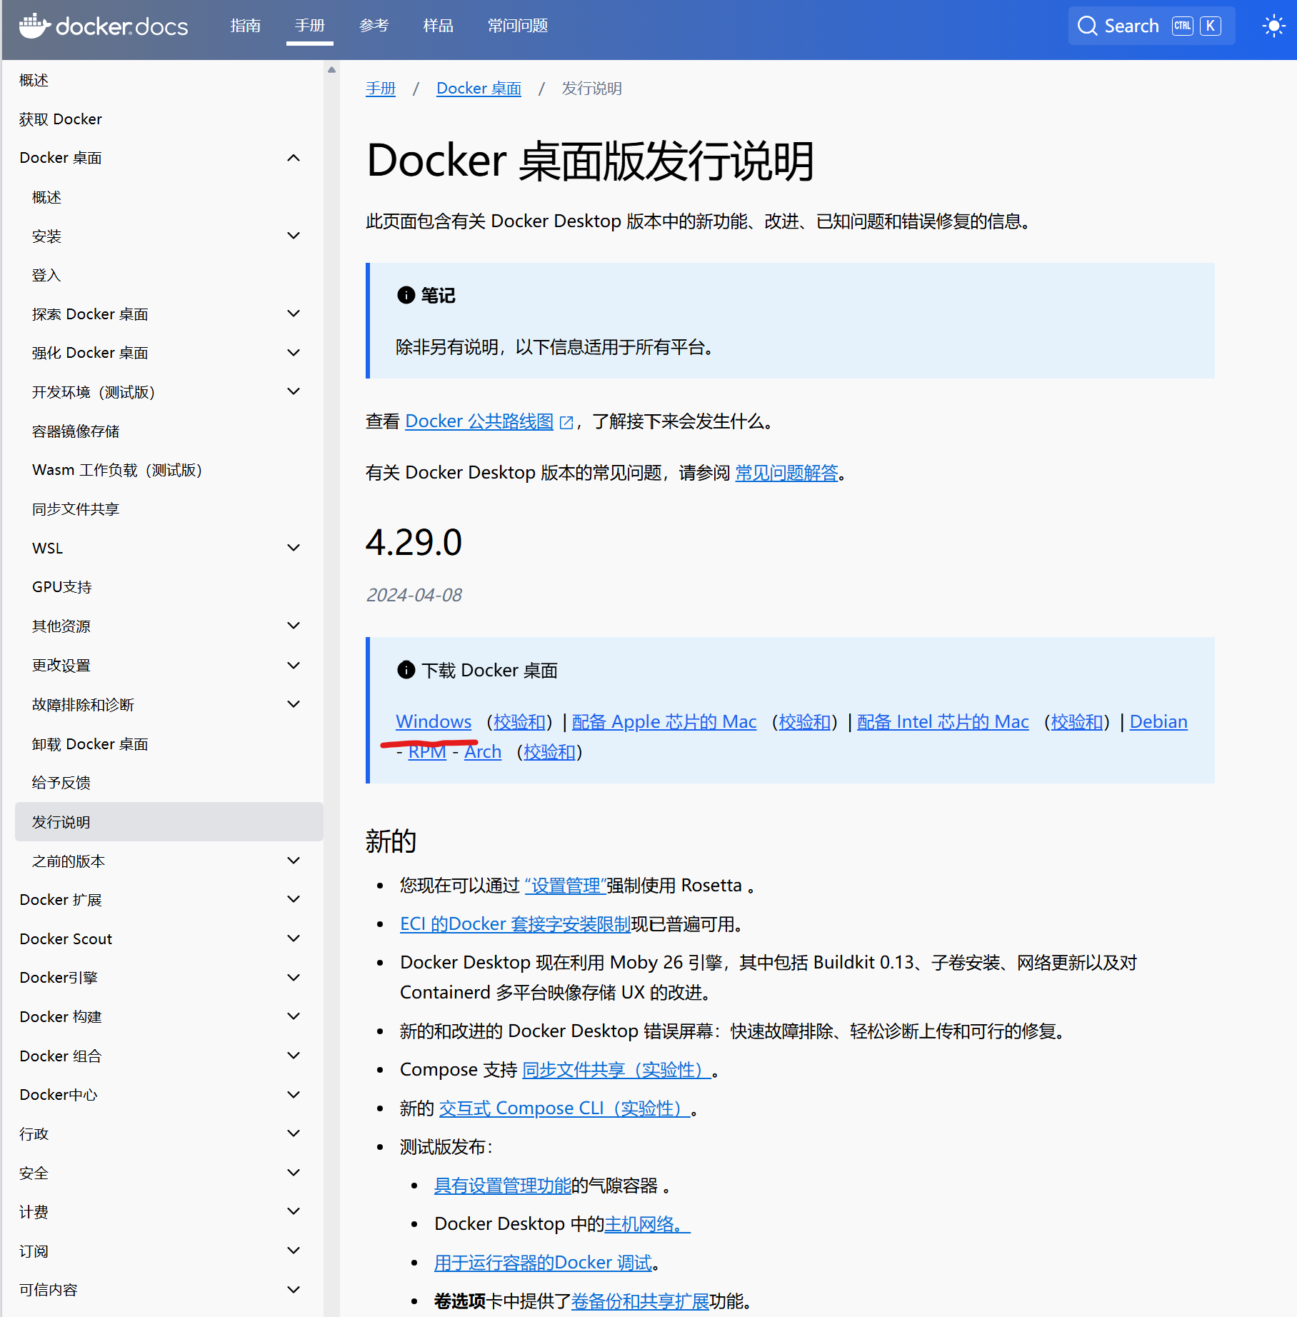Open 同步文件共享（实验性）link

pos(616,1070)
